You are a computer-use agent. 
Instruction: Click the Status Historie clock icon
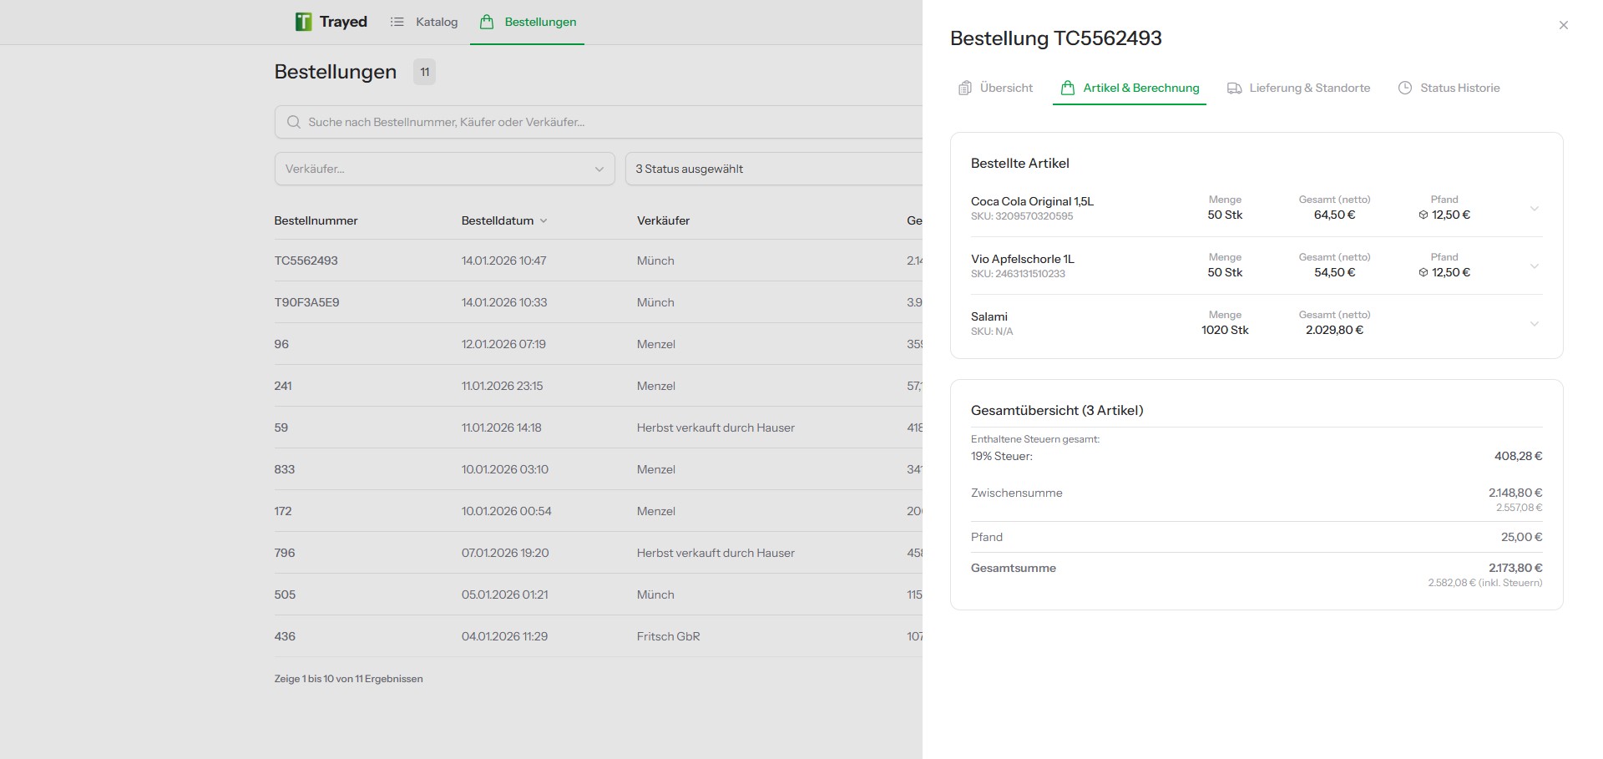[x=1403, y=87]
